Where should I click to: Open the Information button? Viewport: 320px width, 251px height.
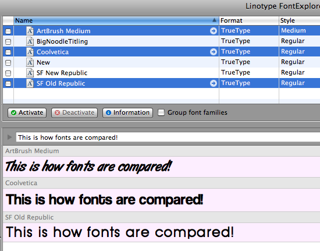pos(128,113)
